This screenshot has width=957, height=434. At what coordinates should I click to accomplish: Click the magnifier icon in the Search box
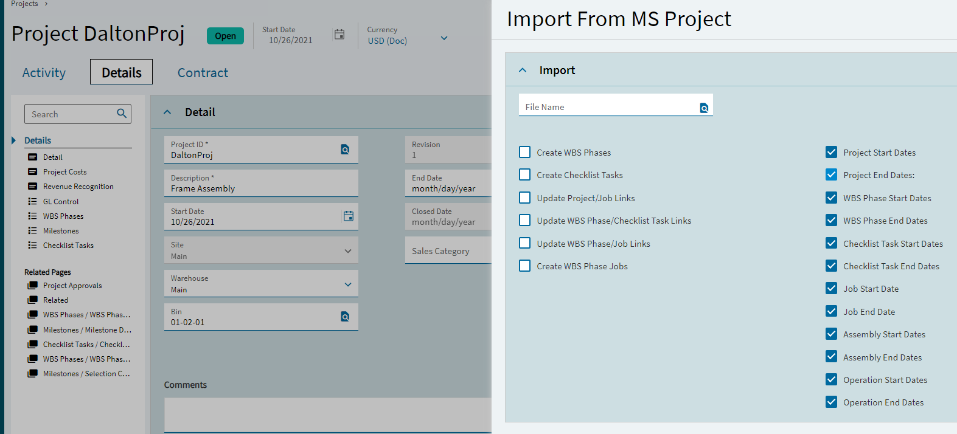click(122, 113)
